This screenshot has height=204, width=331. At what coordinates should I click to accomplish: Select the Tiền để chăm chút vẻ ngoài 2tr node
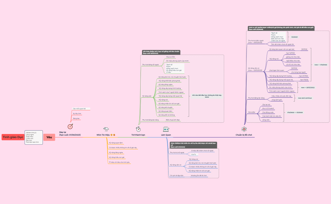[x=282, y=45]
